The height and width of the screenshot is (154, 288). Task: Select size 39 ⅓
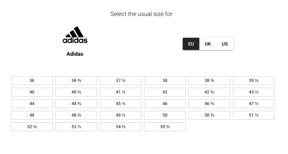(254, 81)
